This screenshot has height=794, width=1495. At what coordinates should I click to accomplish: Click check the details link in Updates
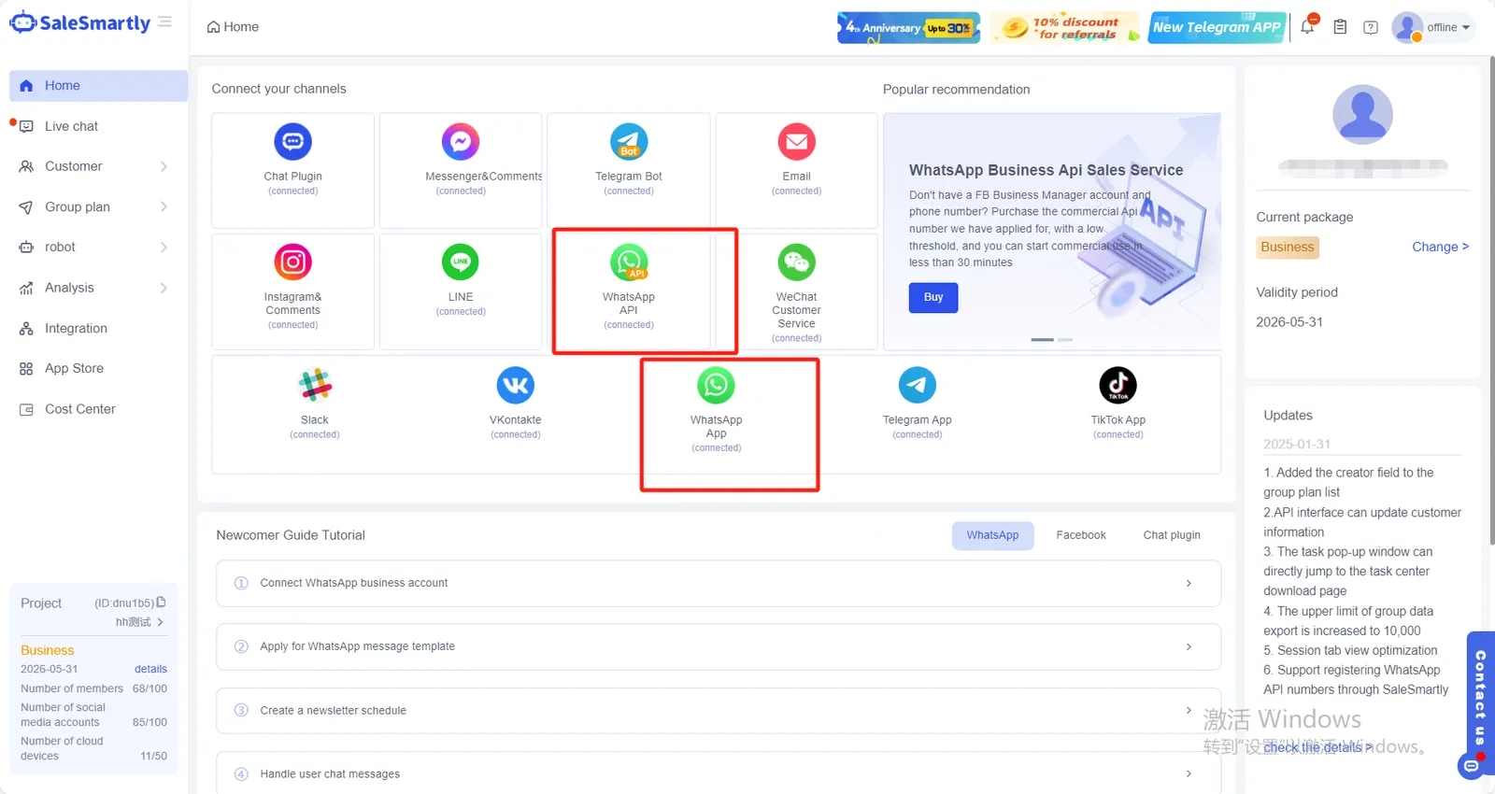tap(1317, 747)
